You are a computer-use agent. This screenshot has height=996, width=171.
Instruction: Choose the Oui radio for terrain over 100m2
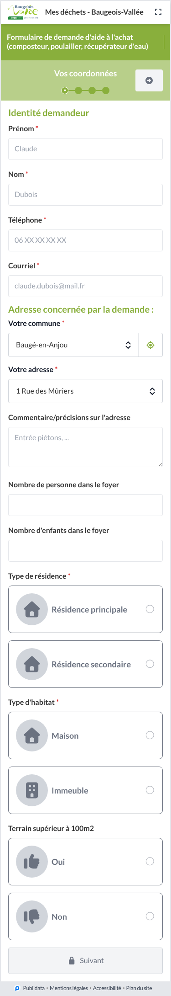[150, 861]
